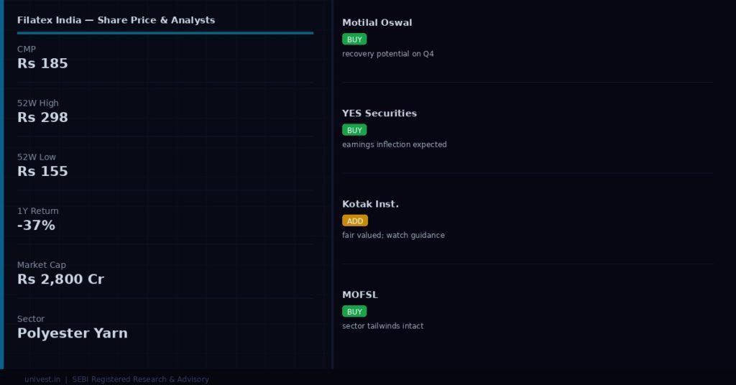Click the ADD badge under Kotak Inst.
The image size is (736, 385).
tap(355, 221)
